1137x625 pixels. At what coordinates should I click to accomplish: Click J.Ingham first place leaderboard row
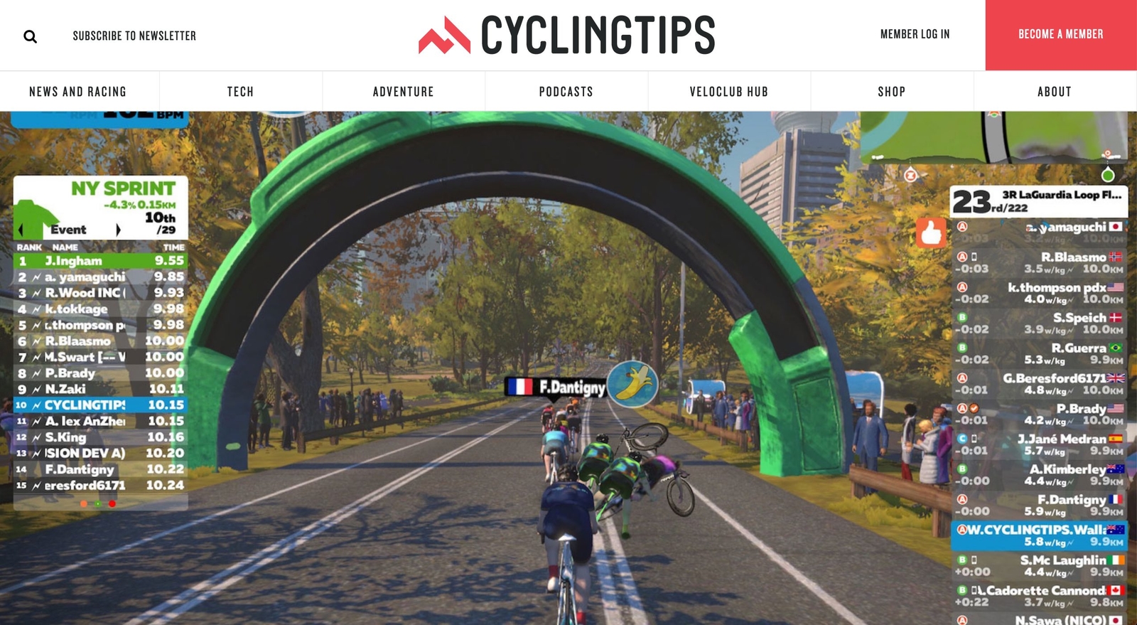(100, 261)
